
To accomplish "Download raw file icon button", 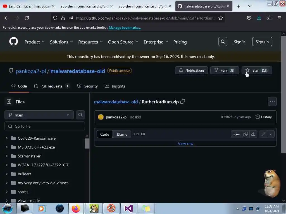I will coord(253,134).
